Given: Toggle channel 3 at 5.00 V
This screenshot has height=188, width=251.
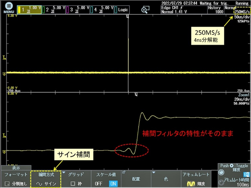Looking at the screenshot, I should pyautogui.click(x=78, y=10).
